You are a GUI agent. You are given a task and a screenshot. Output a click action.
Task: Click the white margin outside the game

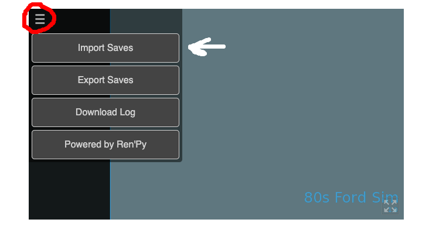(x=424, y=114)
